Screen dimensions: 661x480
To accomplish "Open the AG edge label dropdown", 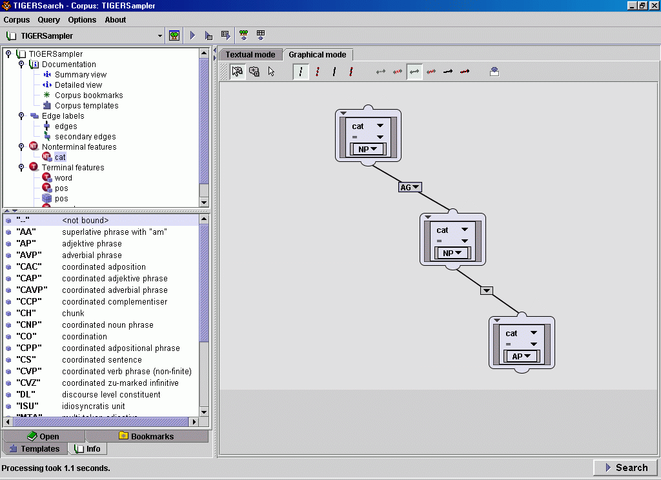I will coord(410,187).
